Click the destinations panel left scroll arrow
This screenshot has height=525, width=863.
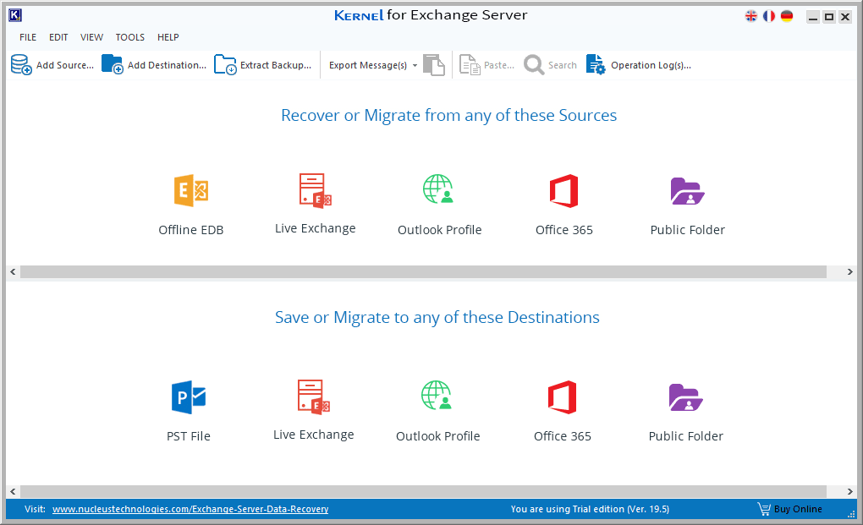pos(14,491)
